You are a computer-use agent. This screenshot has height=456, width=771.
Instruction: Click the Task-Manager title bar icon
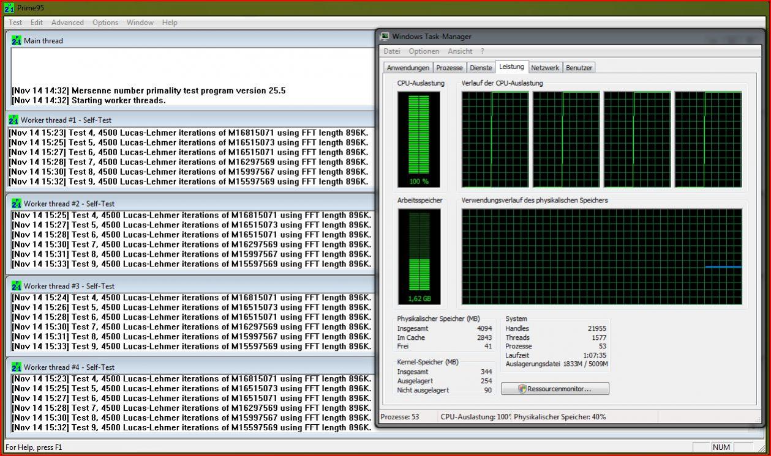click(385, 37)
